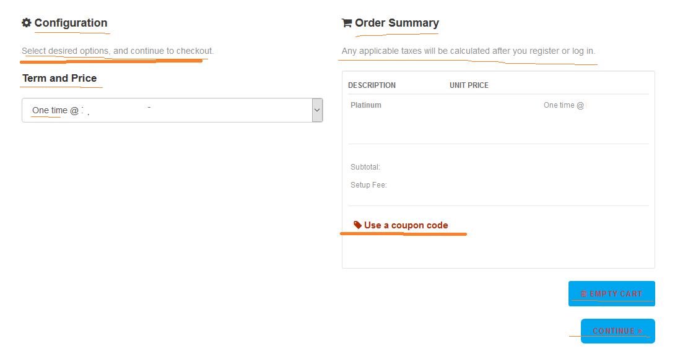This screenshot has height=354, width=675.
Task: Click the Order Summary shopping cart icon
Action: [x=347, y=23]
